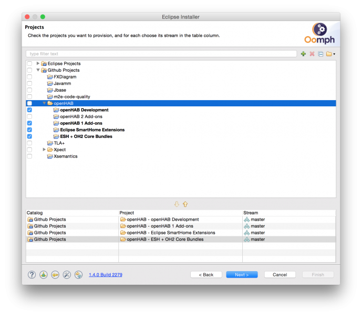Click the Jbase folder icon

click(50, 90)
